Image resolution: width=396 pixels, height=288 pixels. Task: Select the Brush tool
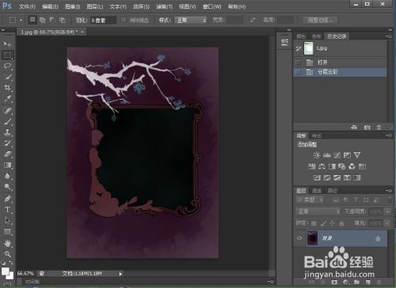[x=7, y=121]
